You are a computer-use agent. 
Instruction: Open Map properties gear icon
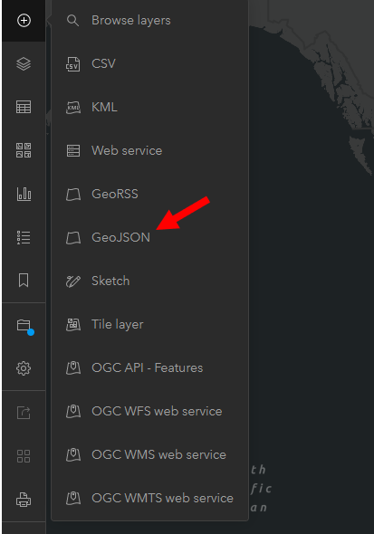tap(24, 368)
